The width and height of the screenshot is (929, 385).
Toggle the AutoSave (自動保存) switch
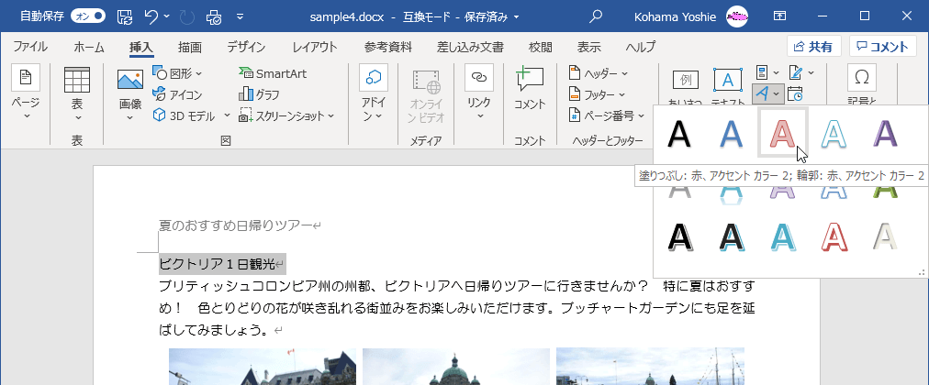(x=87, y=16)
